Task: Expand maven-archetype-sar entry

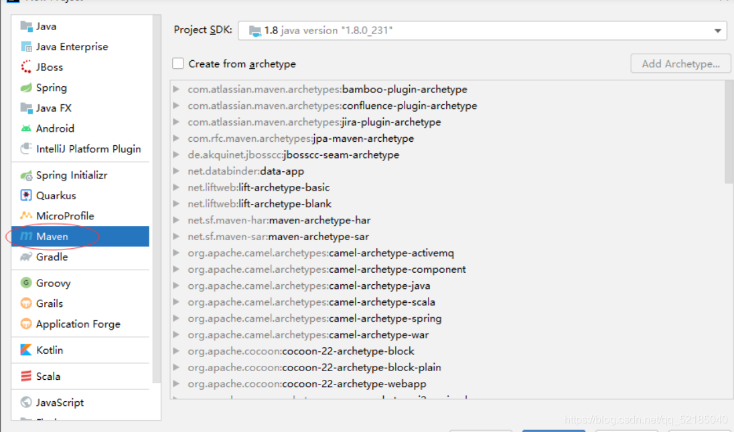Action: [x=176, y=236]
